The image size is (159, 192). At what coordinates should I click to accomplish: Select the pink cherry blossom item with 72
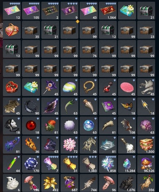click(x=70, y=145)
